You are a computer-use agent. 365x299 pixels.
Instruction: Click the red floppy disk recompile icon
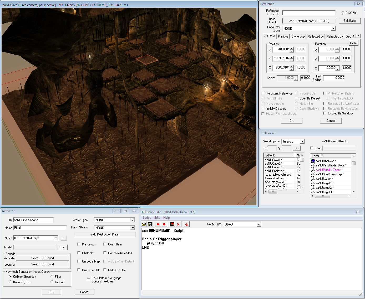pos(172,224)
